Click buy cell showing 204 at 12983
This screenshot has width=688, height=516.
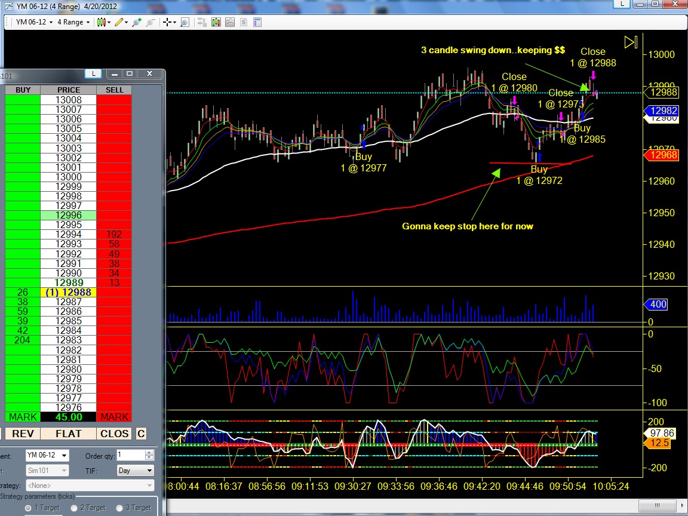pos(23,340)
